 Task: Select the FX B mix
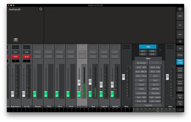coord(153,51)
